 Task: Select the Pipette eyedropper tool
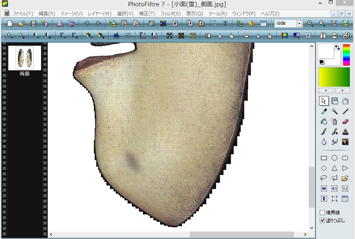(324, 111)
